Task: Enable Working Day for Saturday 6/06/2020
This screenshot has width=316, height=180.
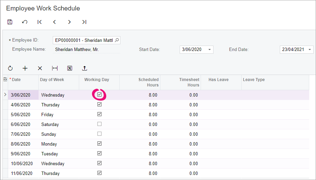Action: click(99, 124)
